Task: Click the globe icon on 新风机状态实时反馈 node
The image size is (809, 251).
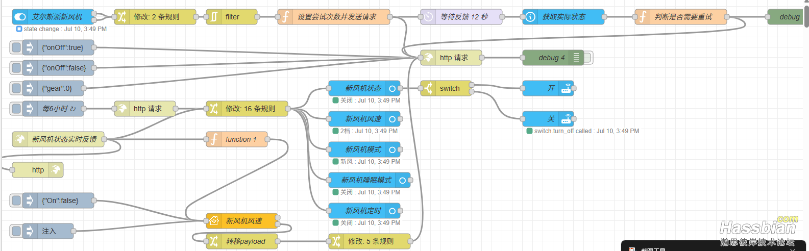Action: click(x=20, y=139)
